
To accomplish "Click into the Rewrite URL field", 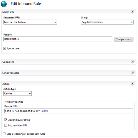I will point(69,111).
